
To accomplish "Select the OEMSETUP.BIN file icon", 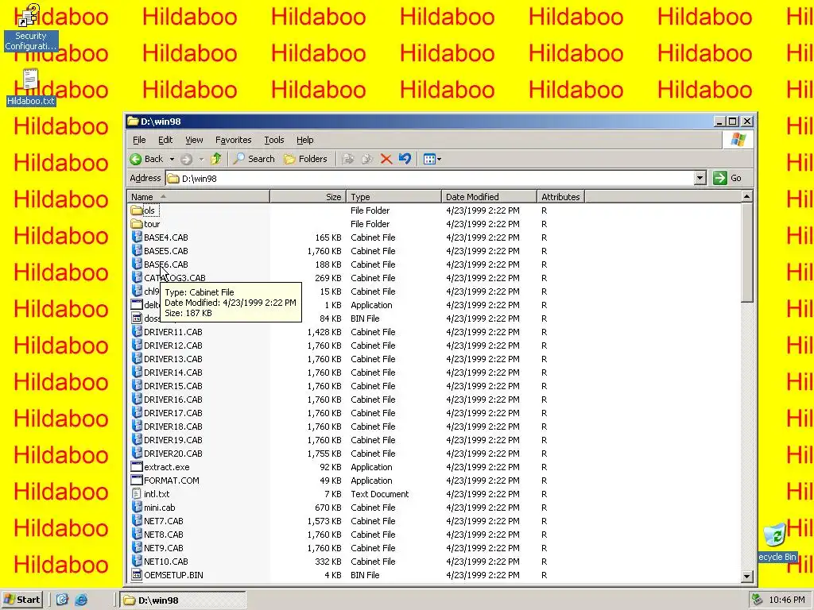I will pyautogui.click(x=137, y=575).
